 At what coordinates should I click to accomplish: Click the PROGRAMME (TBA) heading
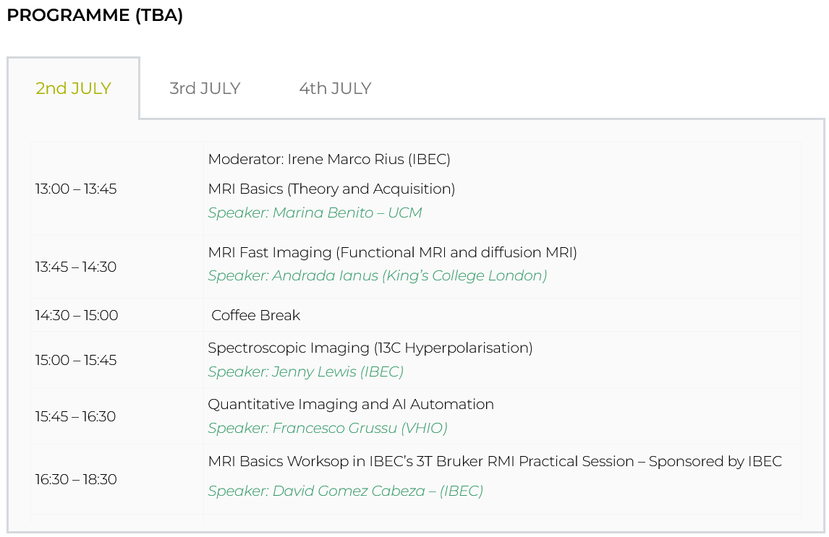coord(95,15)
